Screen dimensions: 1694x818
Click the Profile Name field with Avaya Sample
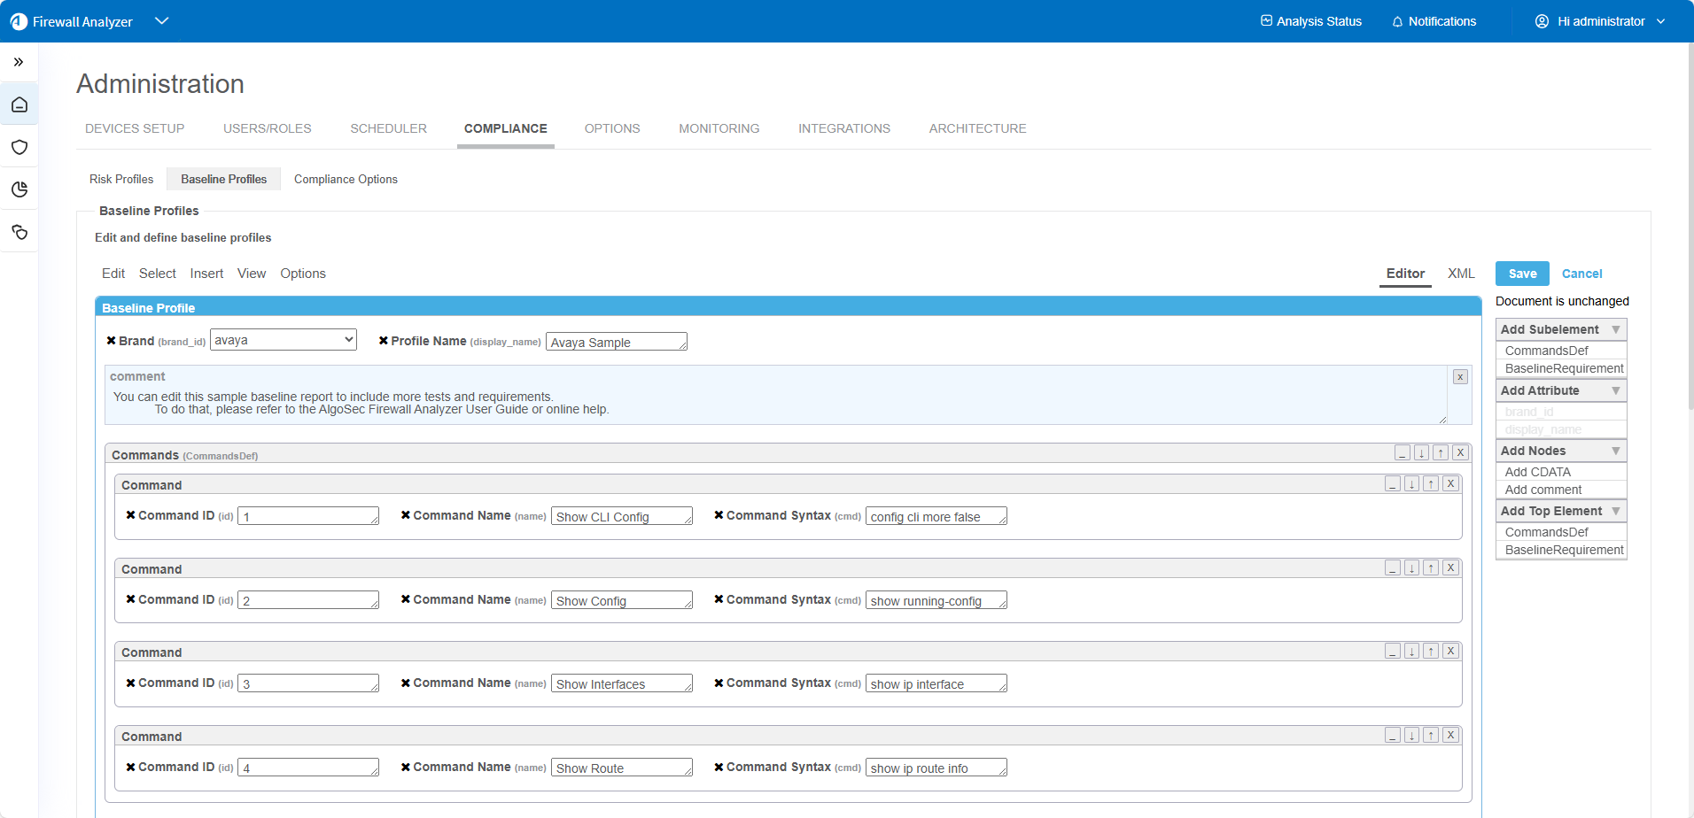pyautogui.click(x=616, y=343)
